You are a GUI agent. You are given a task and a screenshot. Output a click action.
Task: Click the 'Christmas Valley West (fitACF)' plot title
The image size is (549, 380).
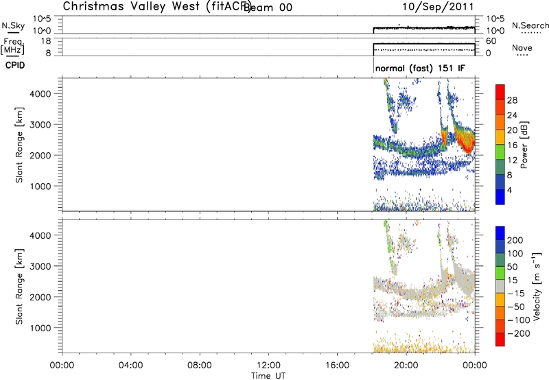click(156, 7)
